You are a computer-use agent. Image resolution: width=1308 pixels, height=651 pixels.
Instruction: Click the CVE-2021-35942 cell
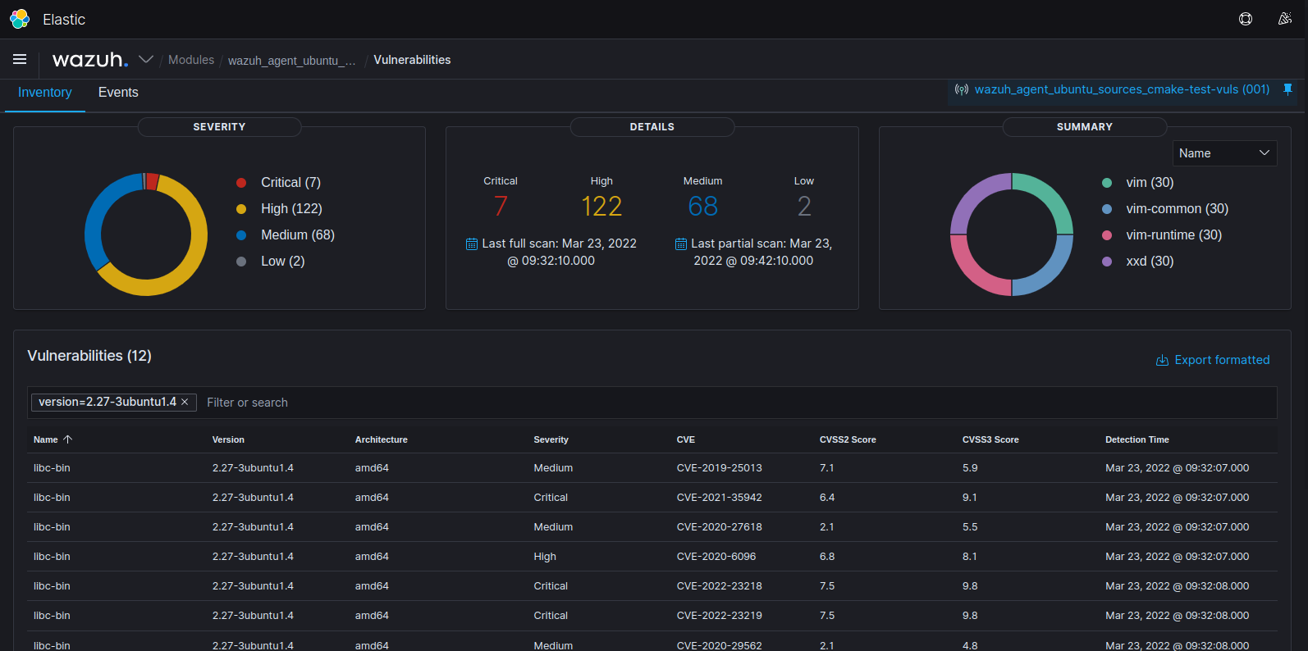[x=719, y=498]
